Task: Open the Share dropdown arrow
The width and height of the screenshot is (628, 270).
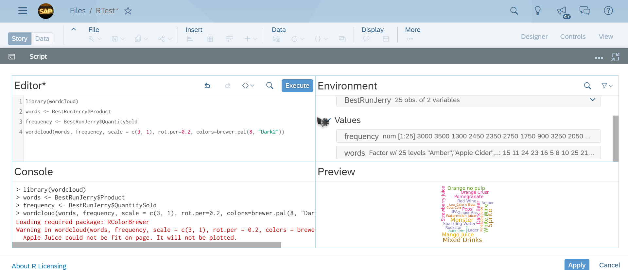Action: (169, 39)
